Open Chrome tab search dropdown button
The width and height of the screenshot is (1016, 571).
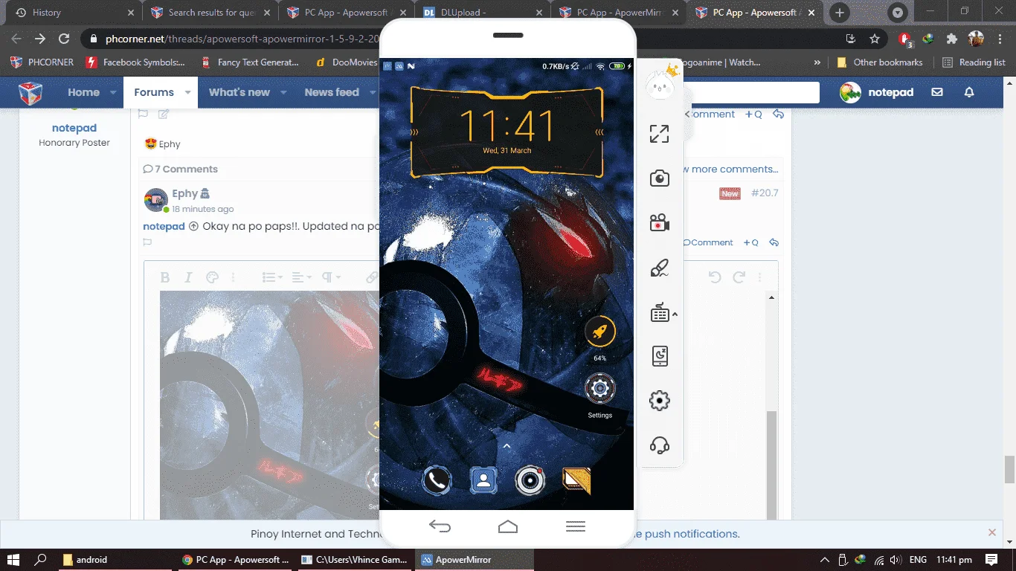[898, 13]
